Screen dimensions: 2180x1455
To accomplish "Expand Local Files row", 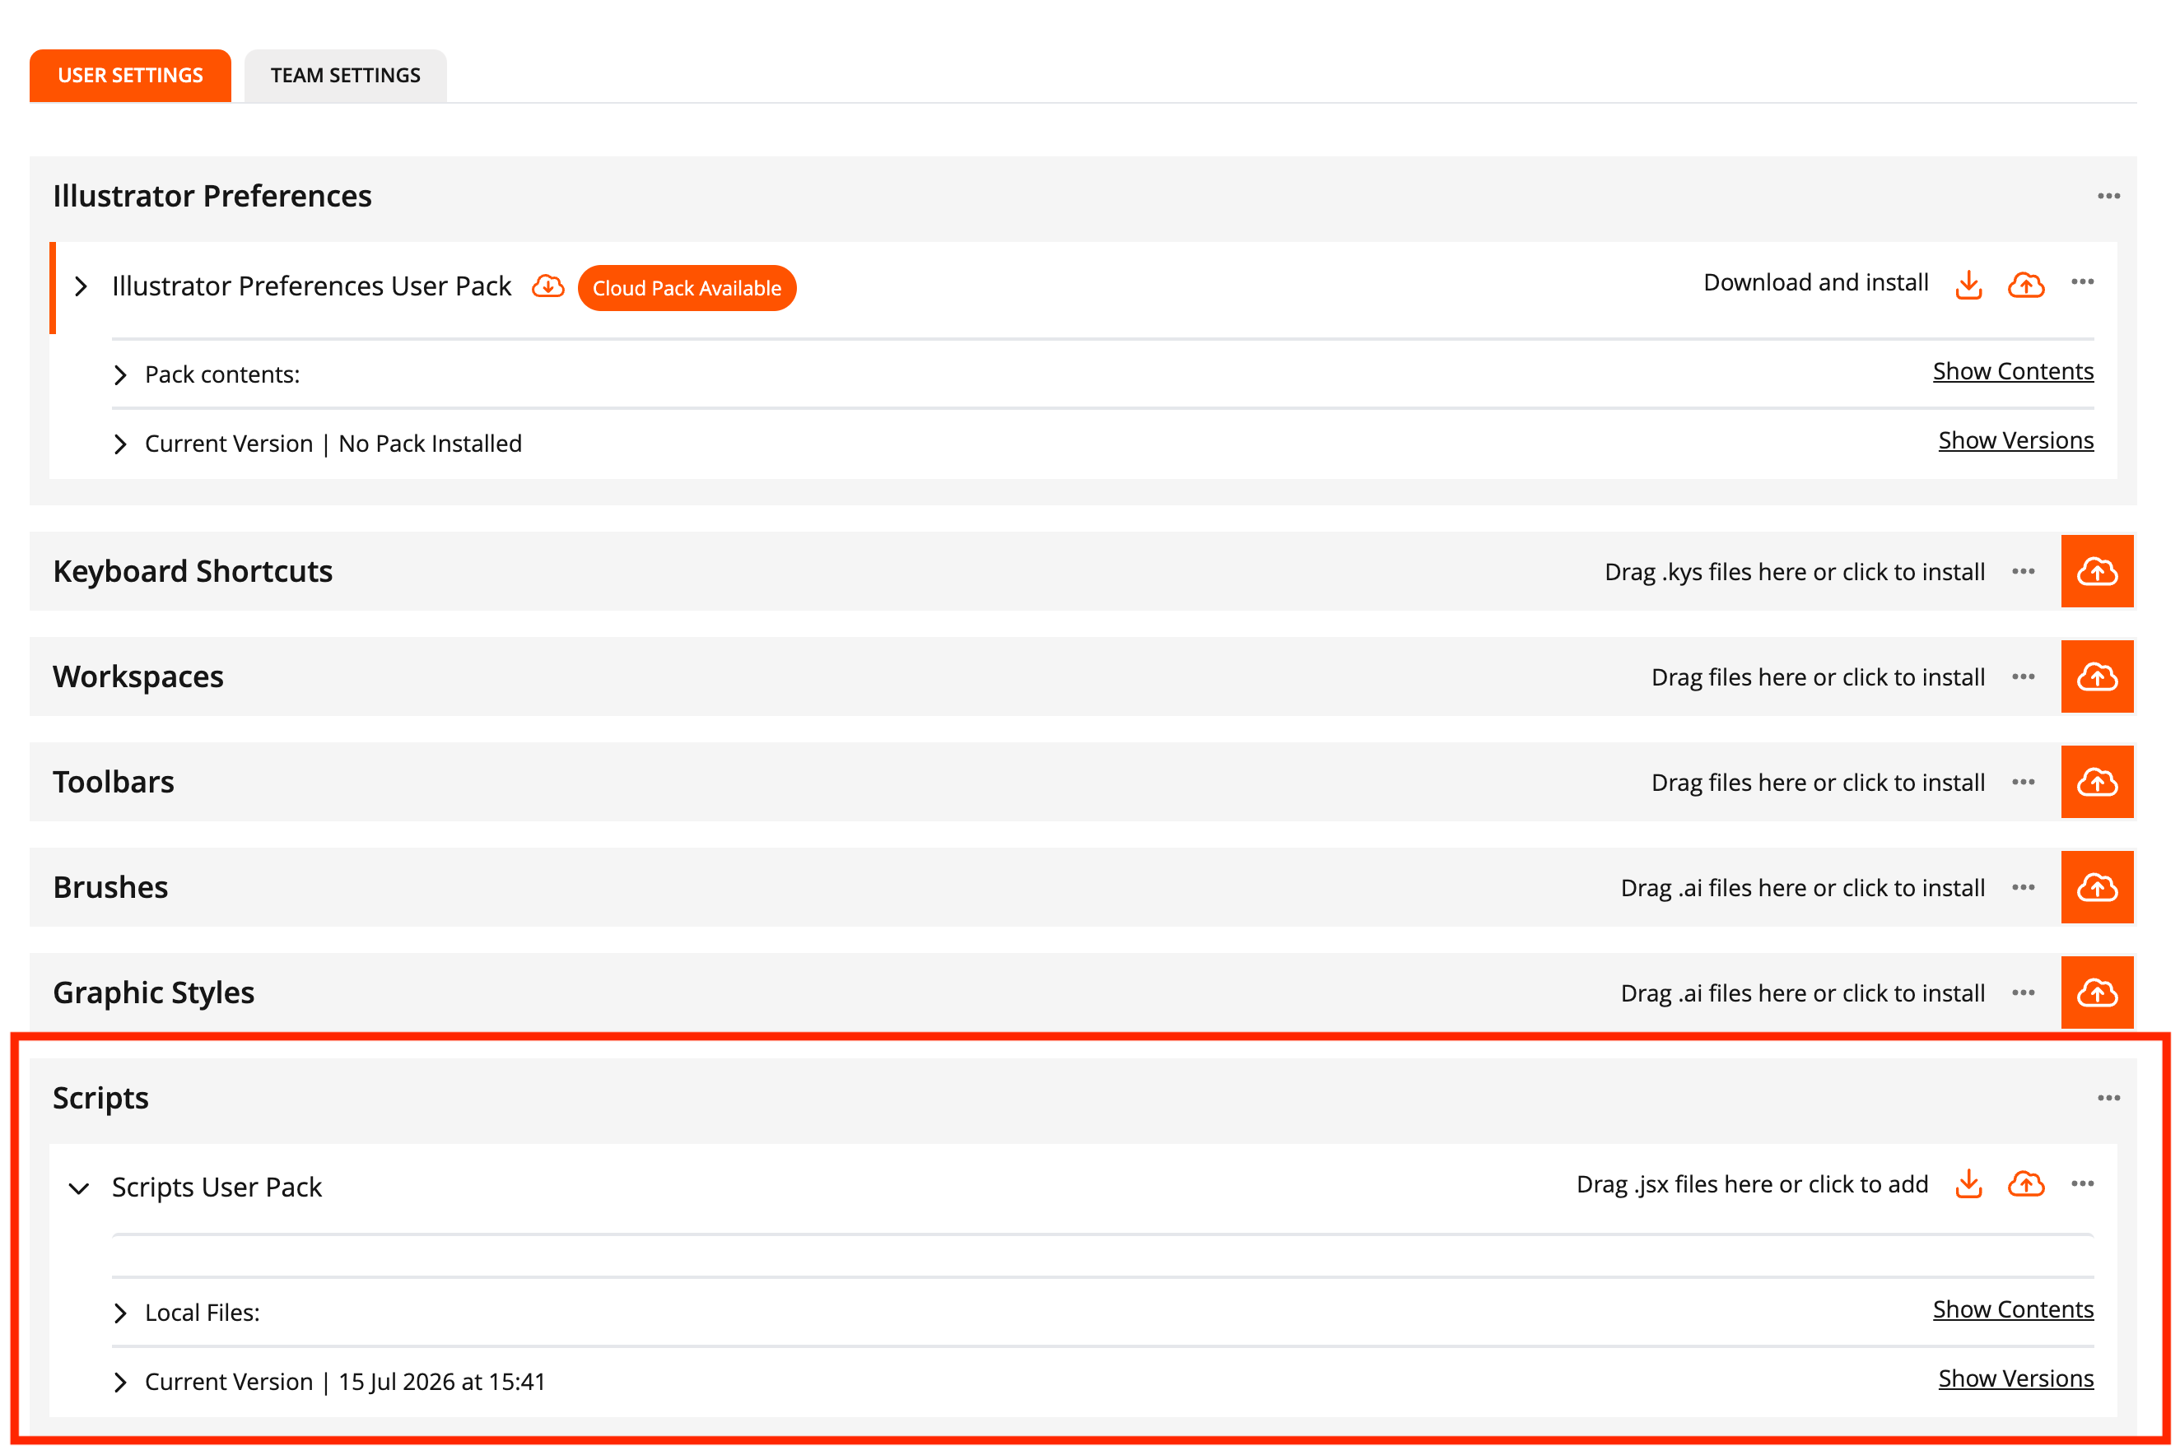I will [119, 1313].
